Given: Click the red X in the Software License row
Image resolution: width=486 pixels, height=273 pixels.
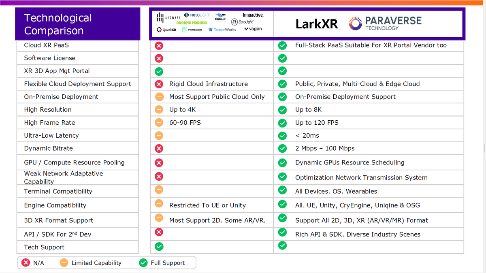Looking at the screenshot, I should (x=159, y=58).
